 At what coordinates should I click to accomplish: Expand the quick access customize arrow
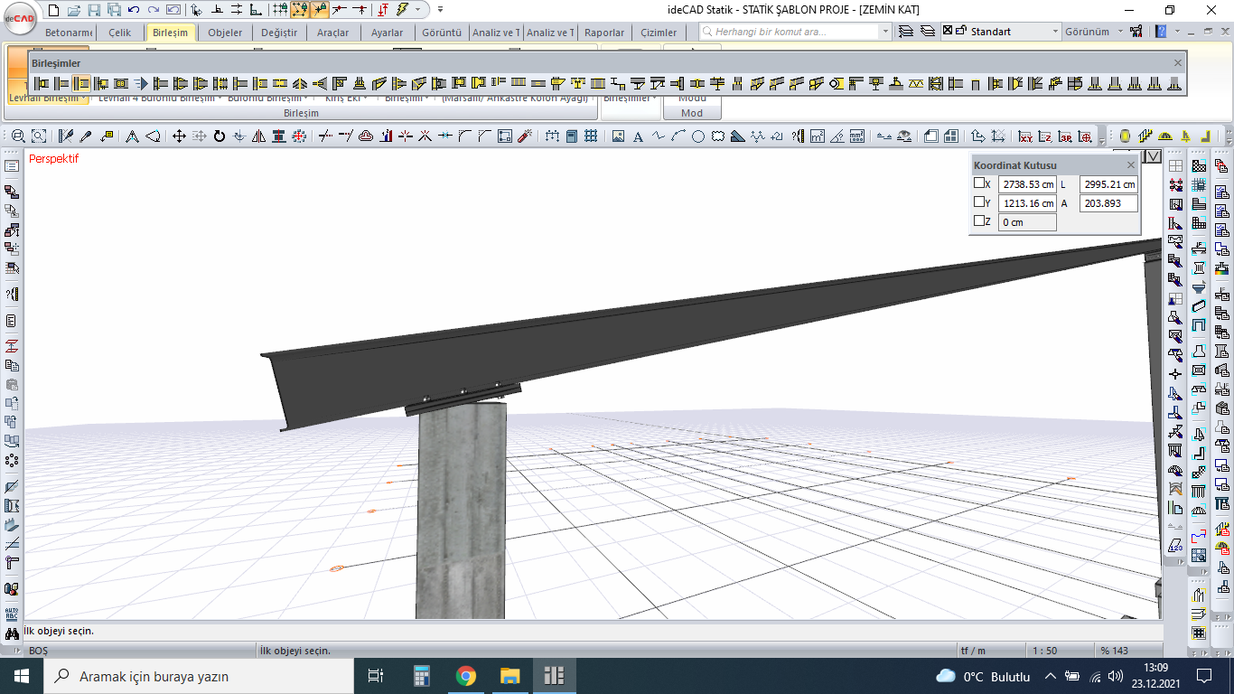440,10
